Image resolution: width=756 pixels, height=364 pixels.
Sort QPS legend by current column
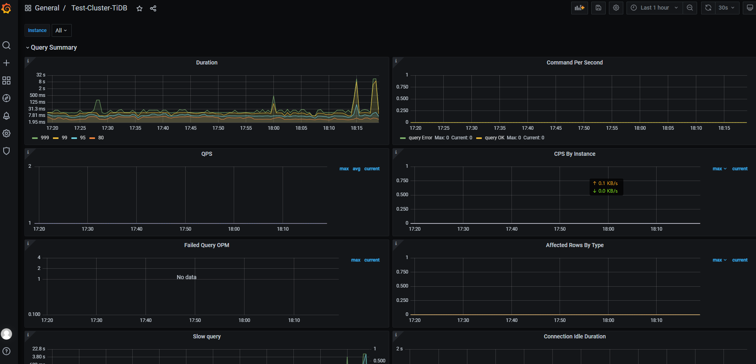tap(372, 169)
